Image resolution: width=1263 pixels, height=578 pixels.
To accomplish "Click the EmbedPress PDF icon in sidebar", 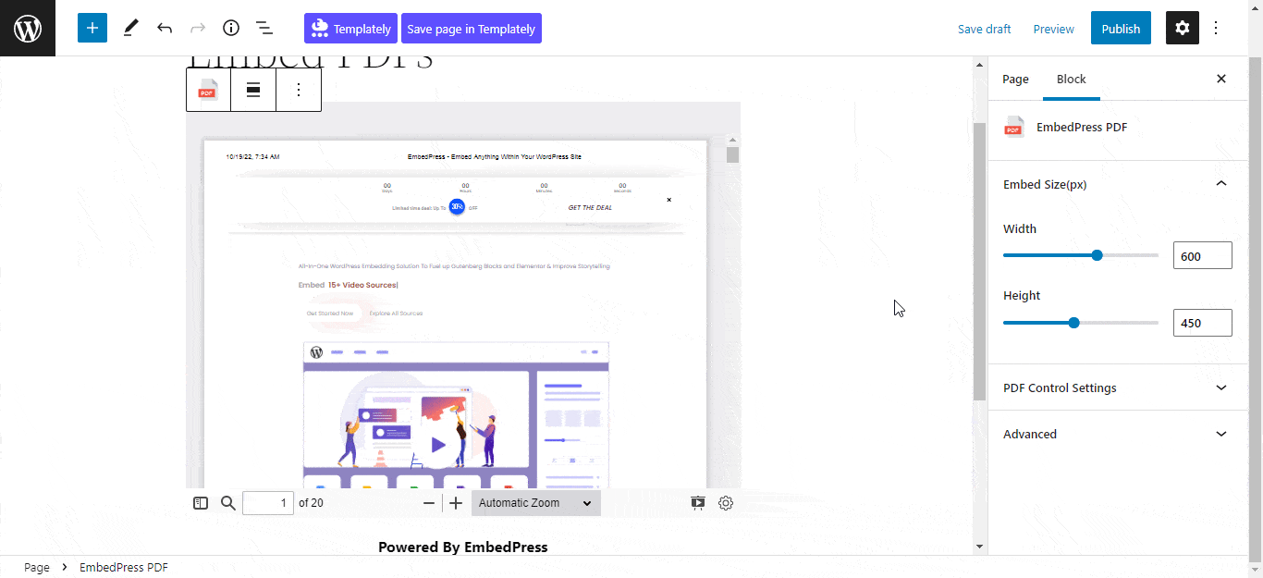I will point(1014,127).
